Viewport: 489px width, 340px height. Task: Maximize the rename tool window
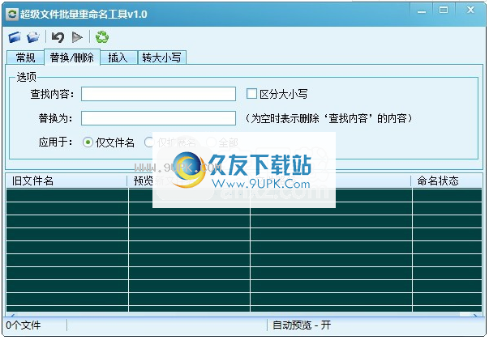point(443,11)
